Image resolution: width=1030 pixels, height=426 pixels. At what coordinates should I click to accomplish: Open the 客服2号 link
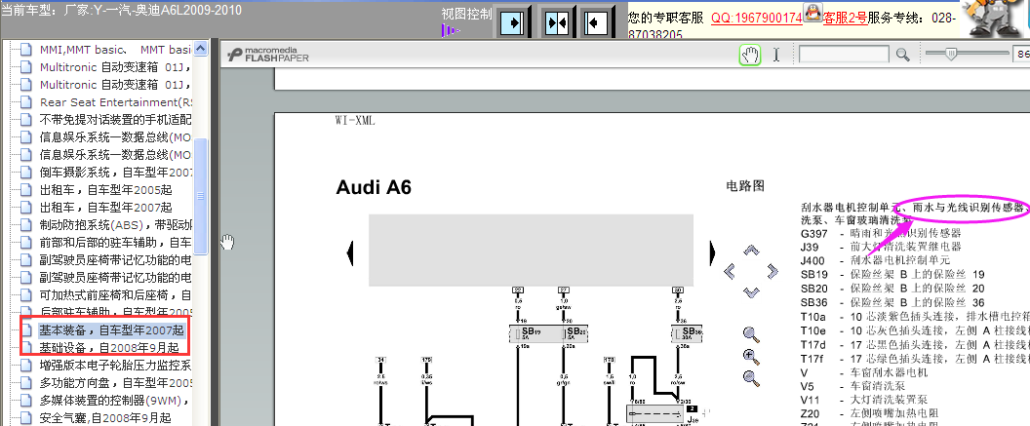(845, 18)
